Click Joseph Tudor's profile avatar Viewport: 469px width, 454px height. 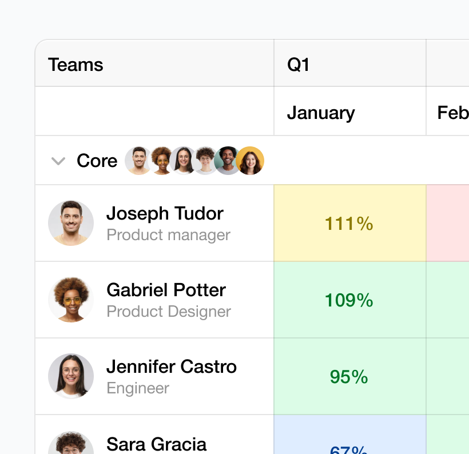tap(71, 223)
